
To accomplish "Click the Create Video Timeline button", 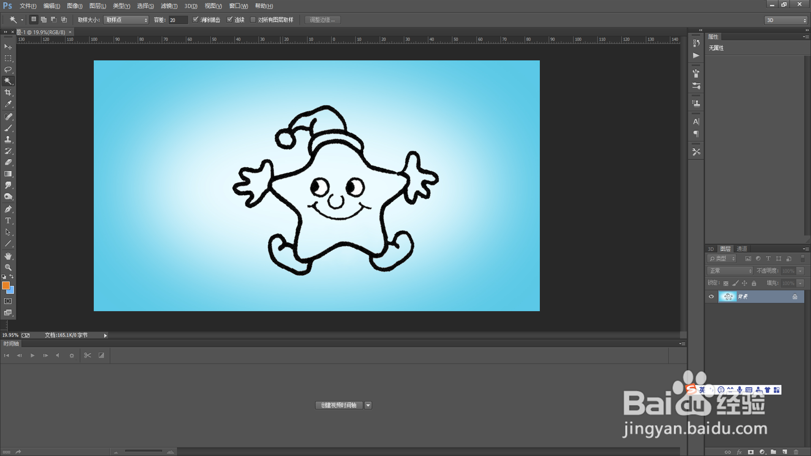I will coord(339,405).
